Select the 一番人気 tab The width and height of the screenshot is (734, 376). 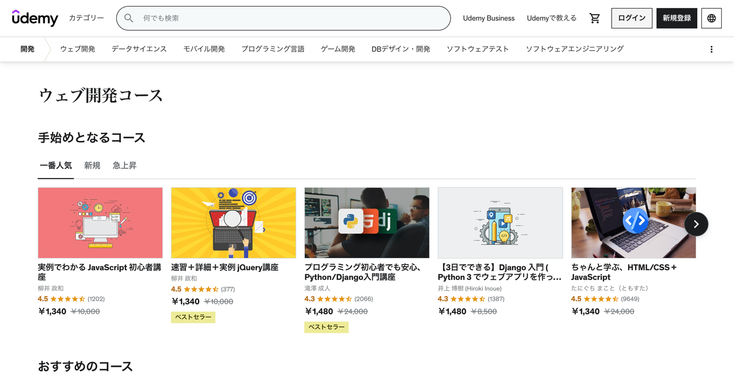pyautogui.click(x=56, y=165)
